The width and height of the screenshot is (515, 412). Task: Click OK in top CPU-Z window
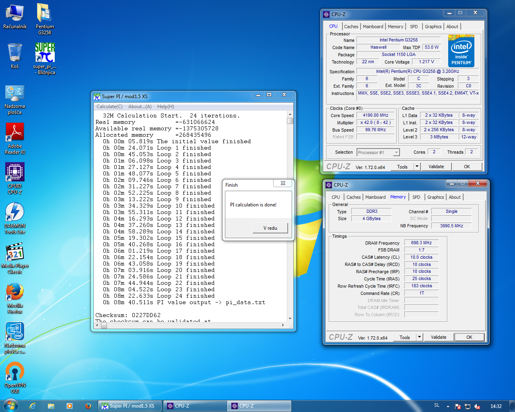467,167
